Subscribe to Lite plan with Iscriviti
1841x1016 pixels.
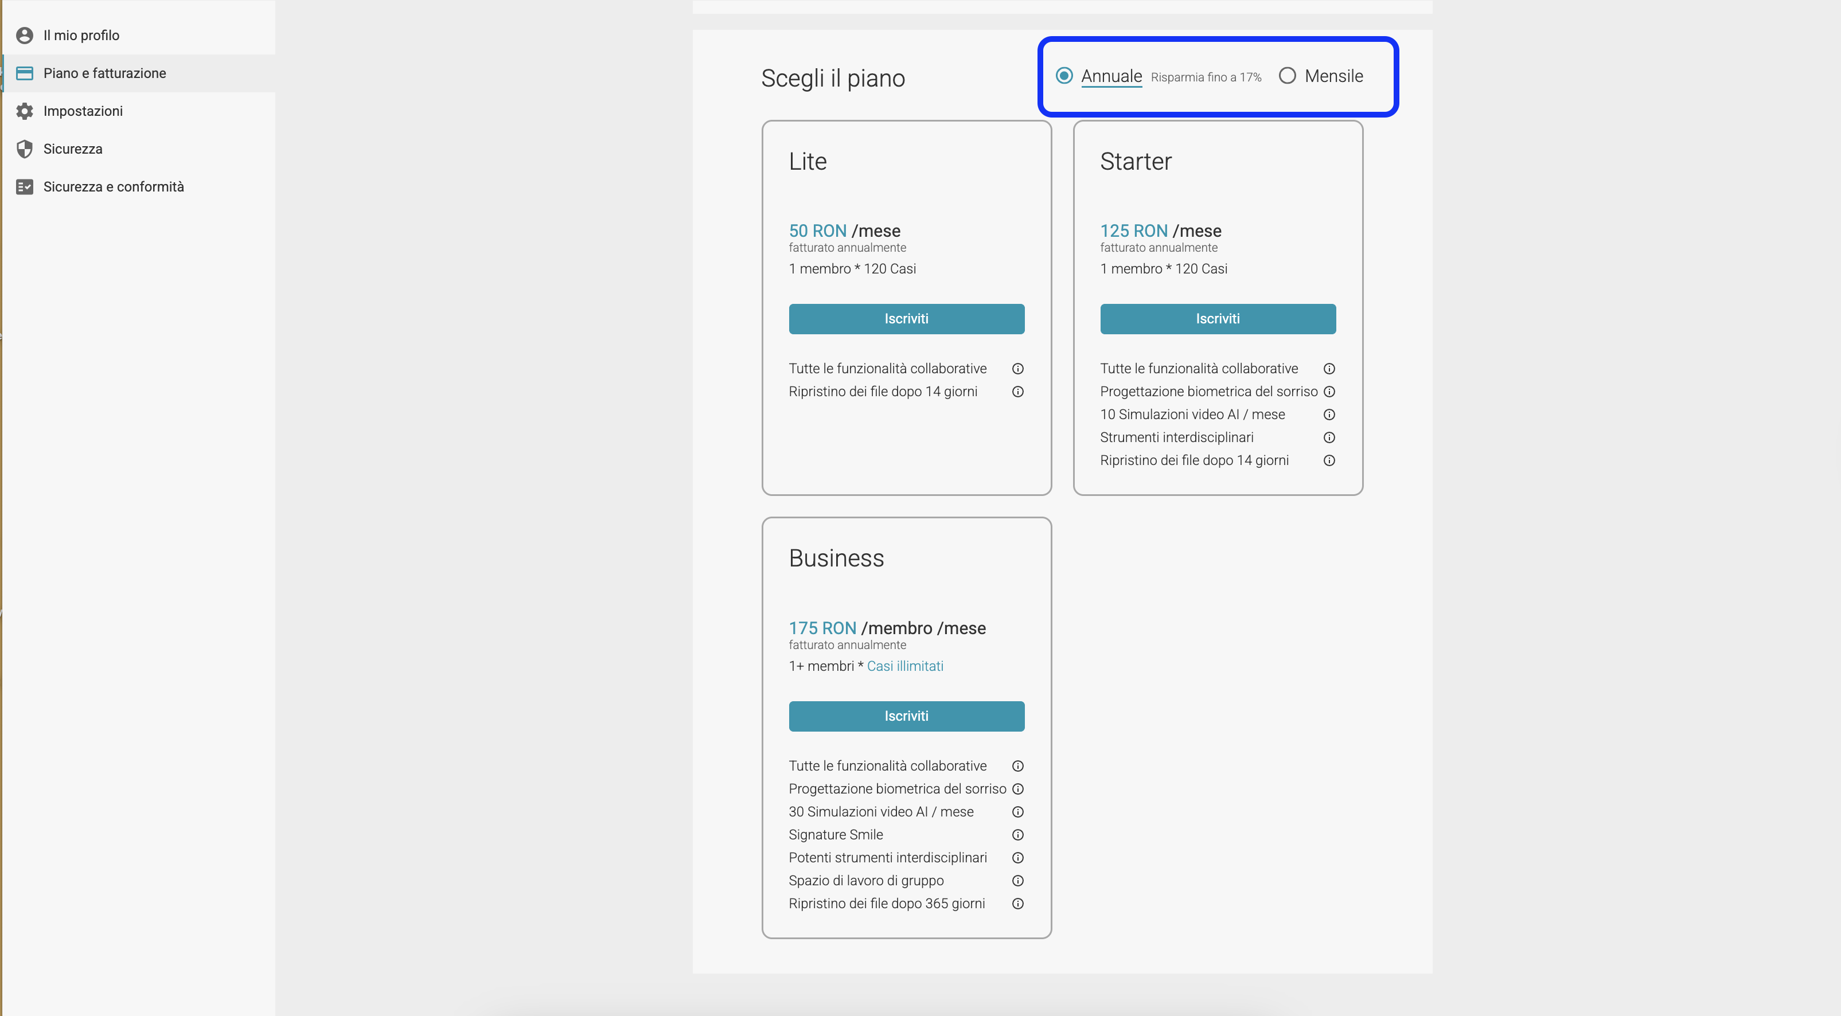pos(906,319)
